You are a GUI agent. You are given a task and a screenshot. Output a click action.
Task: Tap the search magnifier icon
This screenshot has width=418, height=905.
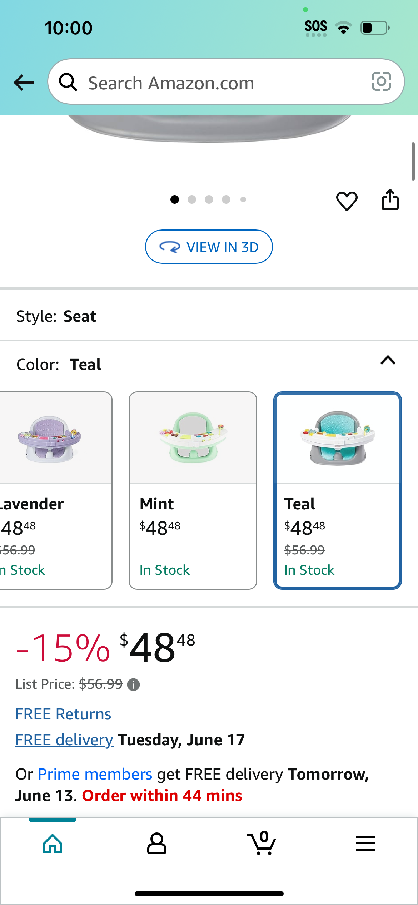pyautogui.click(x=68, y=82)
